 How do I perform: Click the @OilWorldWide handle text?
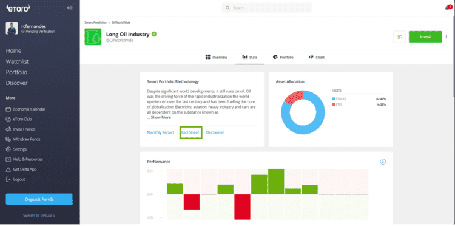point(120,41)
